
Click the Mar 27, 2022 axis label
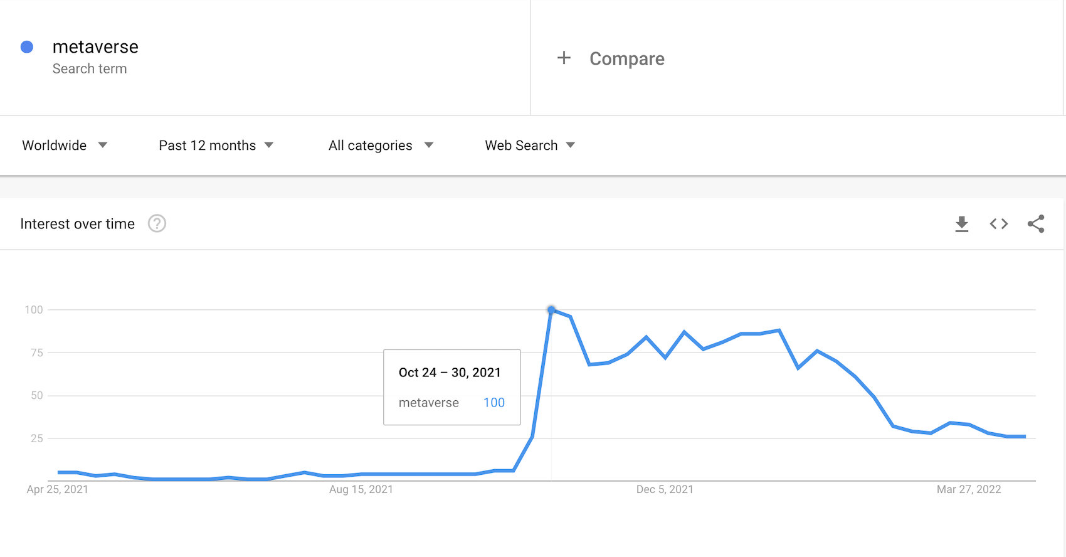pos(969,489)
